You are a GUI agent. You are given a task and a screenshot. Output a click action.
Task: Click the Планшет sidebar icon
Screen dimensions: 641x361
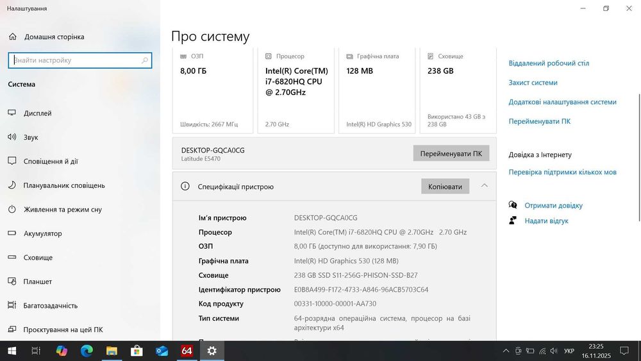click(x=12, y=281)
